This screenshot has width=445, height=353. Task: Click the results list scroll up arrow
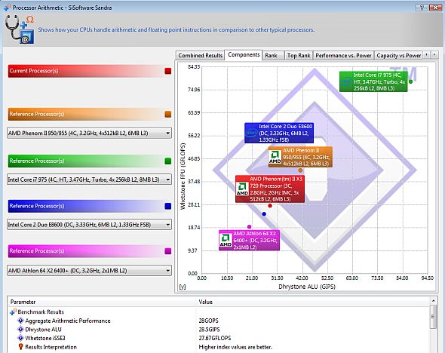click(433, 301)
